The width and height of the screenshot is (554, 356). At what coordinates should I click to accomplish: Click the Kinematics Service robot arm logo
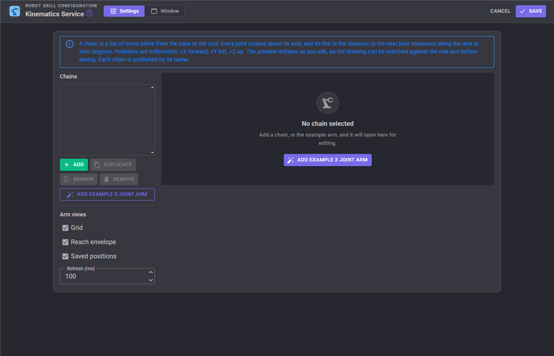[15, 11]
